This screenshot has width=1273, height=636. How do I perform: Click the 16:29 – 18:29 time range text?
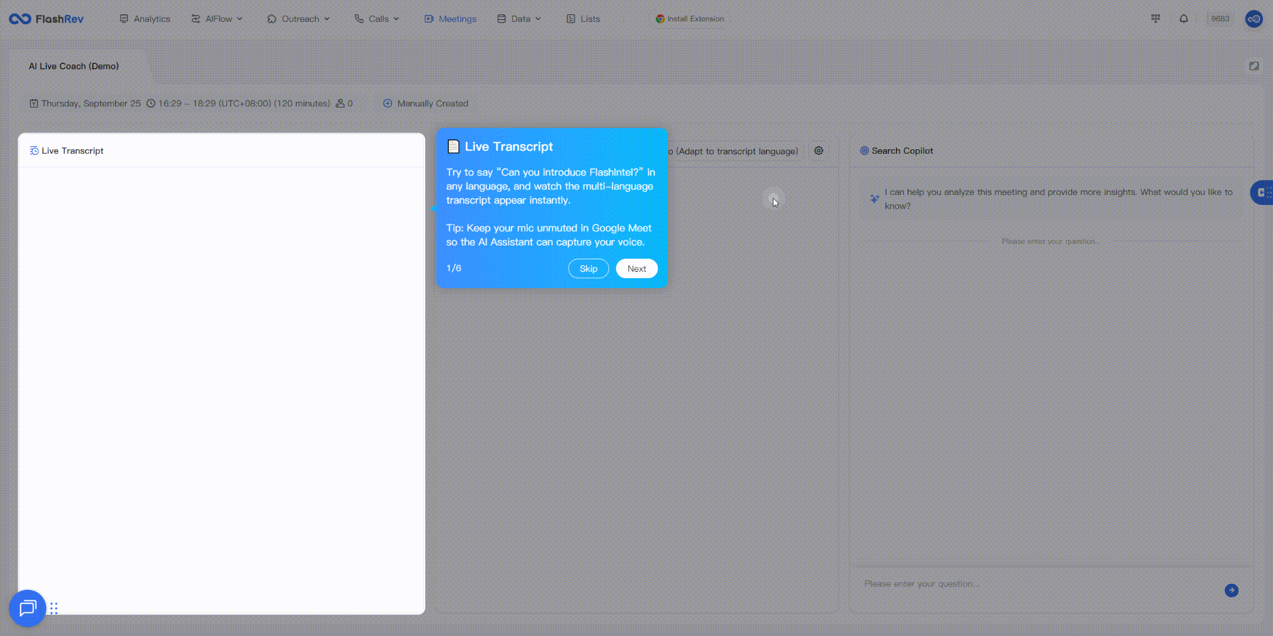tap(244, 104)
